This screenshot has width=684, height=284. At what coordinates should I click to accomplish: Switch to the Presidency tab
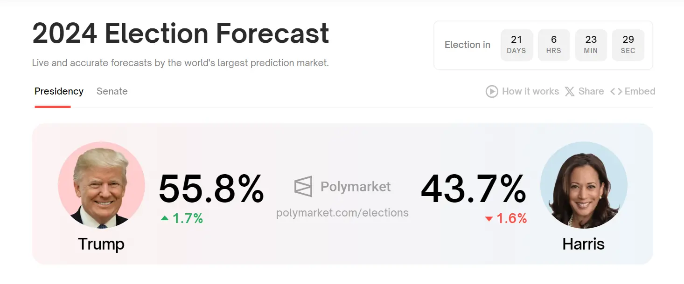59,91
